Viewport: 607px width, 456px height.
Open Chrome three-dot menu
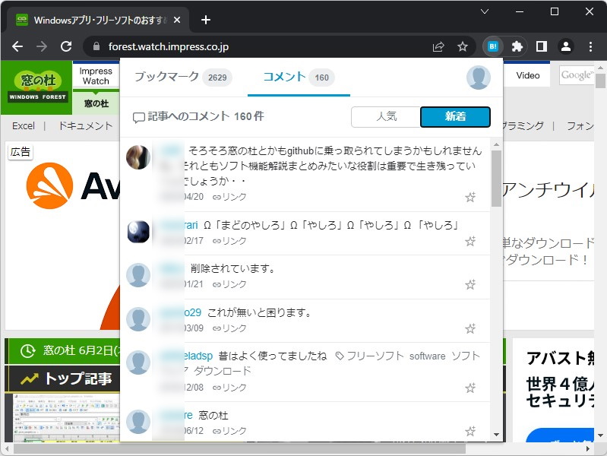point(590,46)
